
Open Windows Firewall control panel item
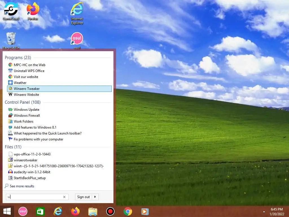(x=59, y=115)
